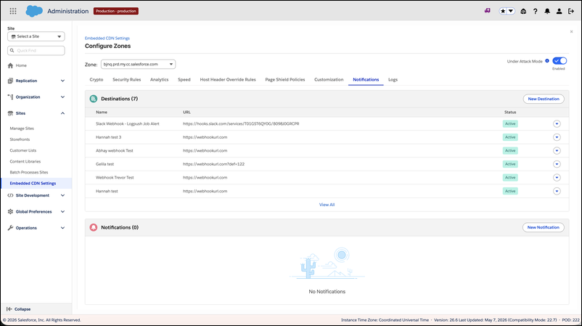The image size is (582, 326).
Task: Open the favorites list dropdown arrow
Action: 511,11
